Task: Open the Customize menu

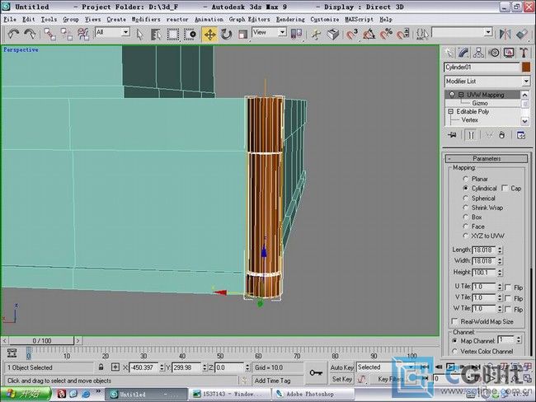Action: click(325, 20)
